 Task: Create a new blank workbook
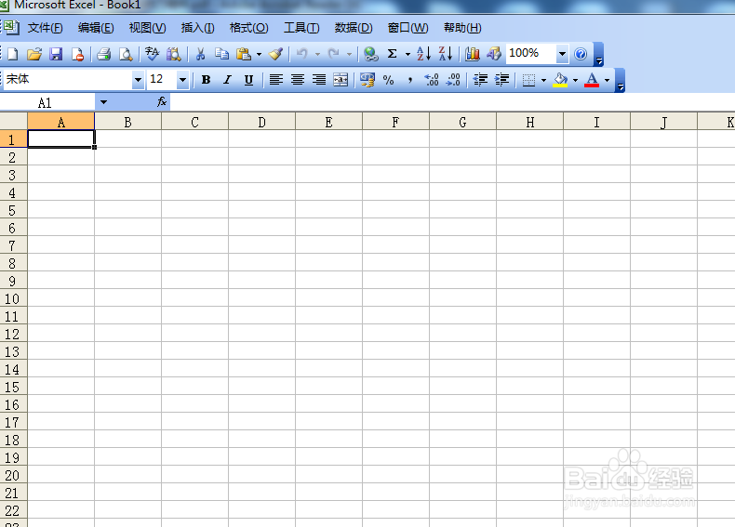[x=13, y=54]
